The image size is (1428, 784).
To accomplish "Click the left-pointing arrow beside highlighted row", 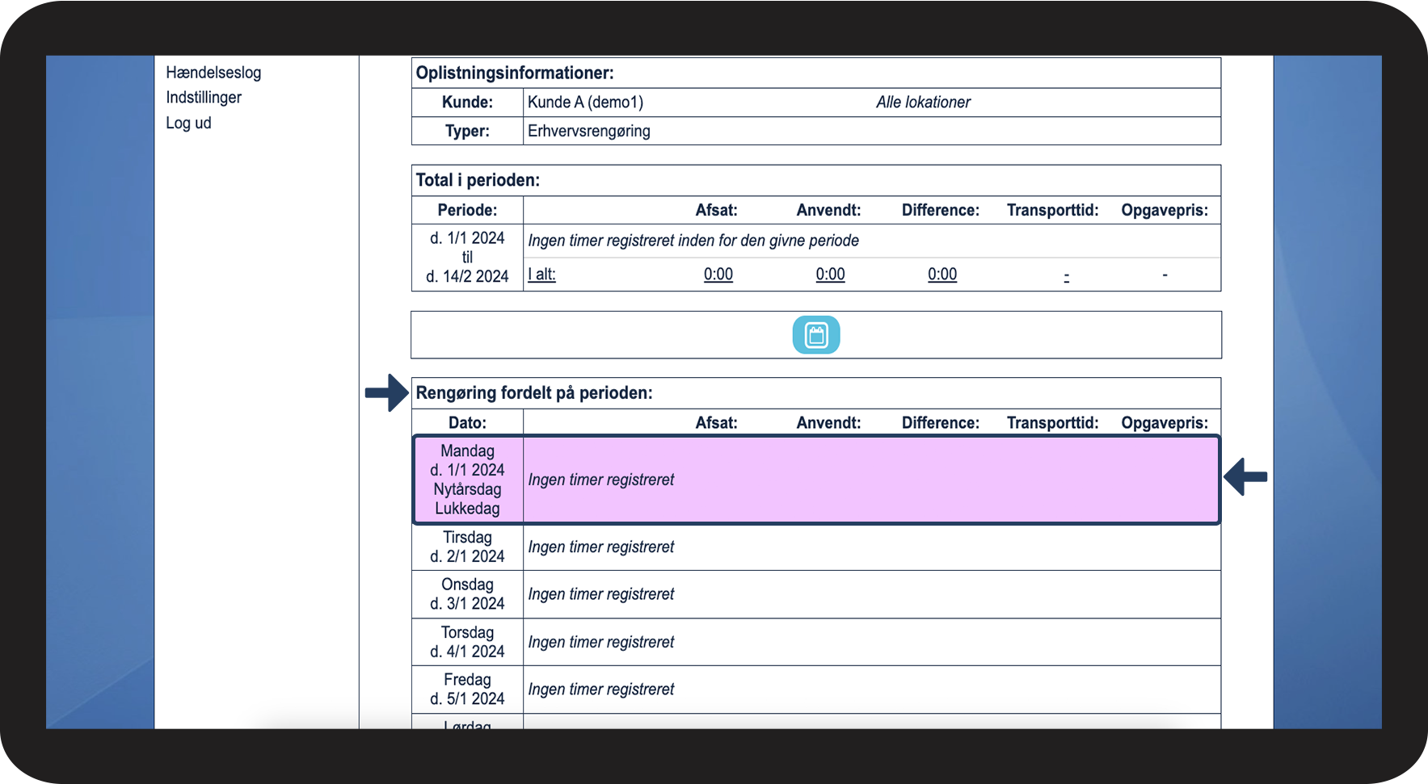I will tap(1245, 476).
